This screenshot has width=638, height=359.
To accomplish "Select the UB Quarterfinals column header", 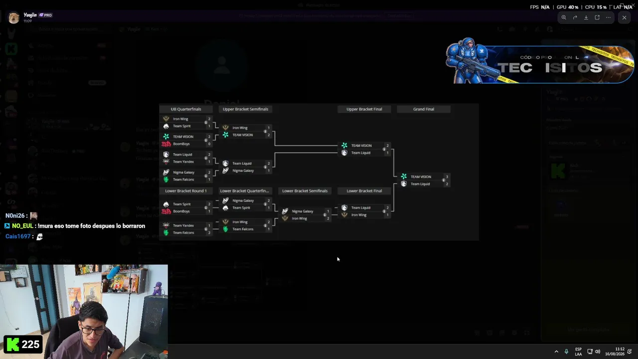I will click(186, 109).
